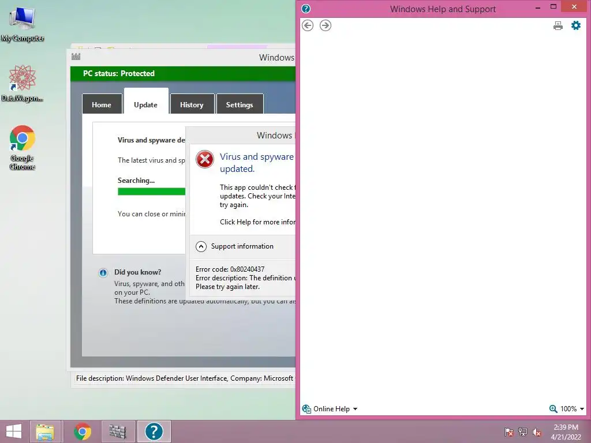Select the Update tab in Windows Defender
This screenshot has height=443, width=591.
click(x=146, y=102)
